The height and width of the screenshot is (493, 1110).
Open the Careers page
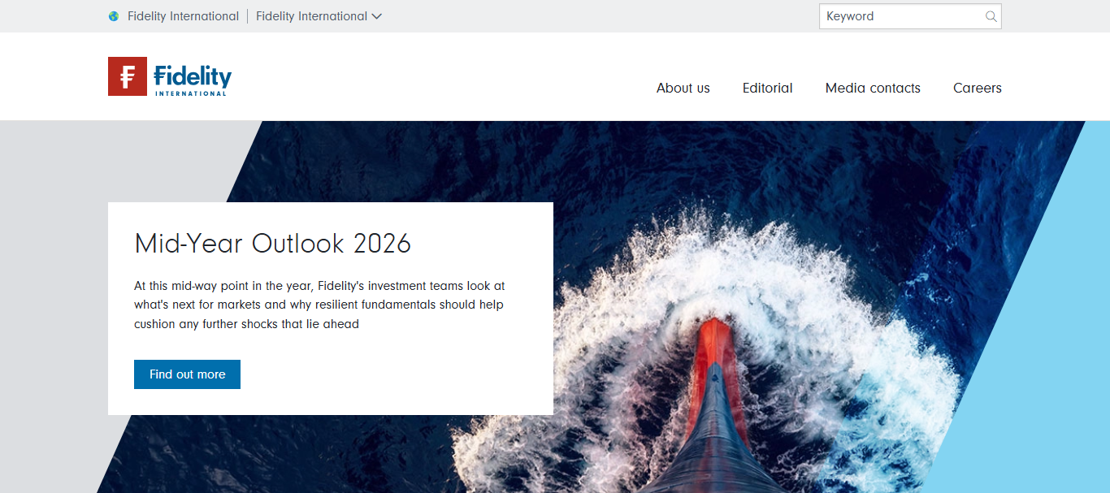(978, 88)
